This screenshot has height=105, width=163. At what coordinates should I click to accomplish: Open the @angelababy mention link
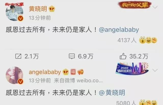119,30
